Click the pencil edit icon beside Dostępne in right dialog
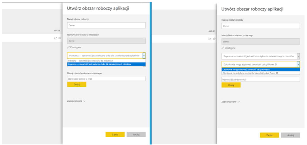307x145 pixels. [223, 48]
